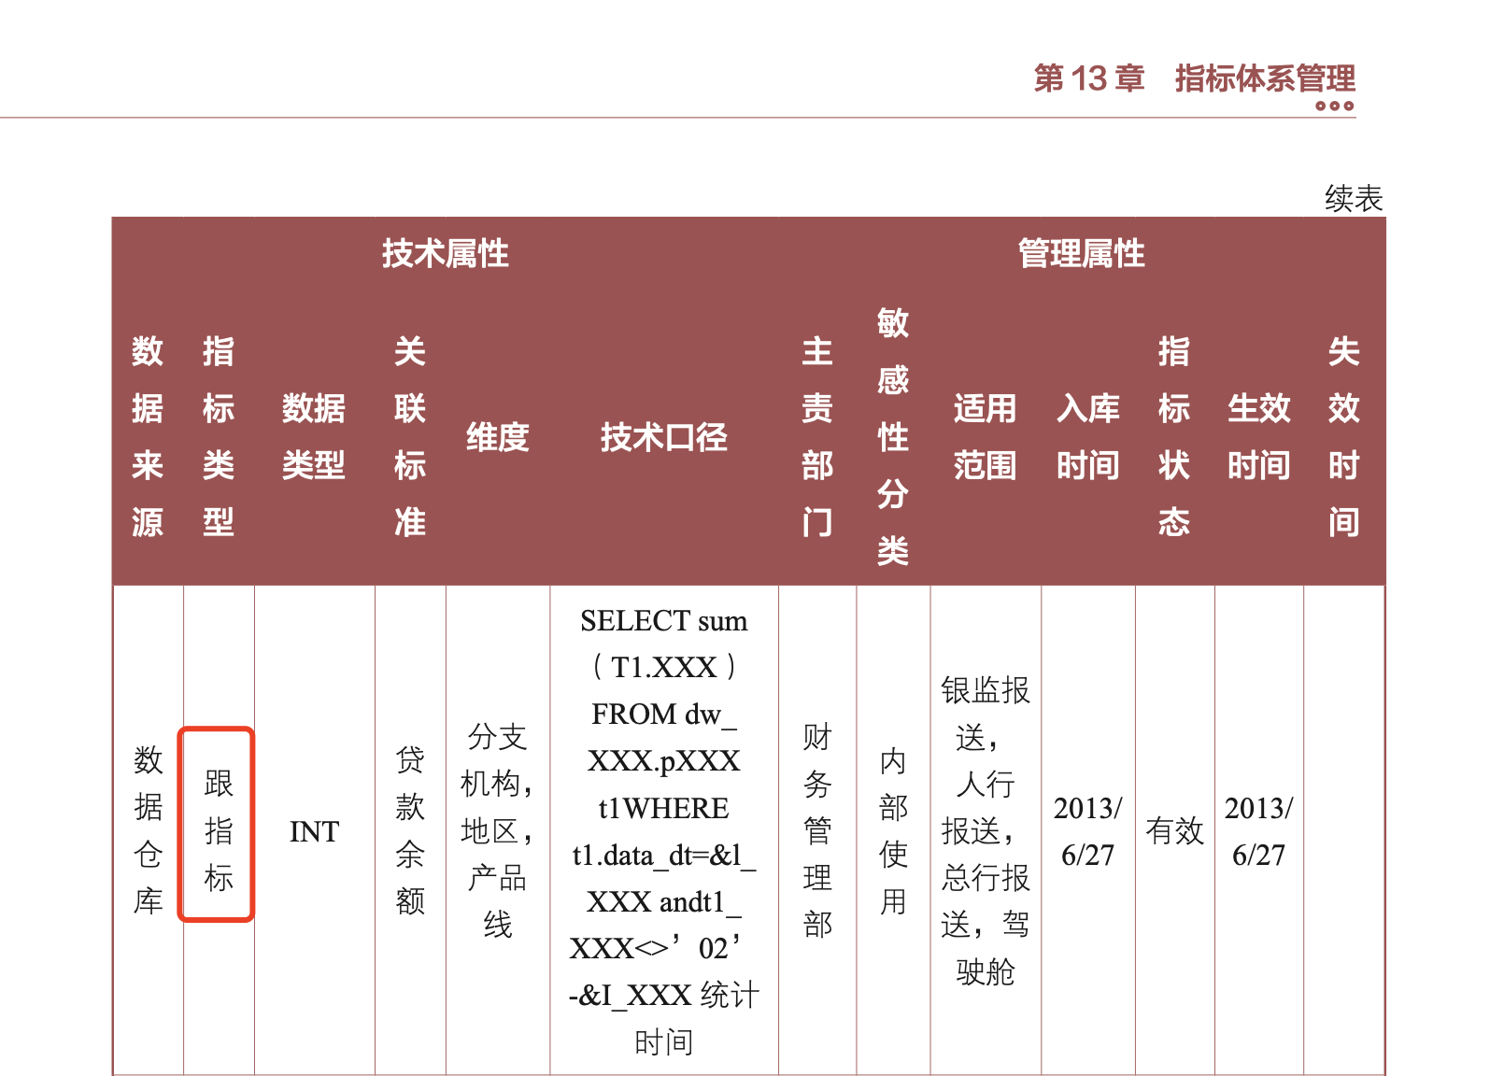Click the '有效' status cell
1504x1076 pixels.
[x=1174, y=831]
